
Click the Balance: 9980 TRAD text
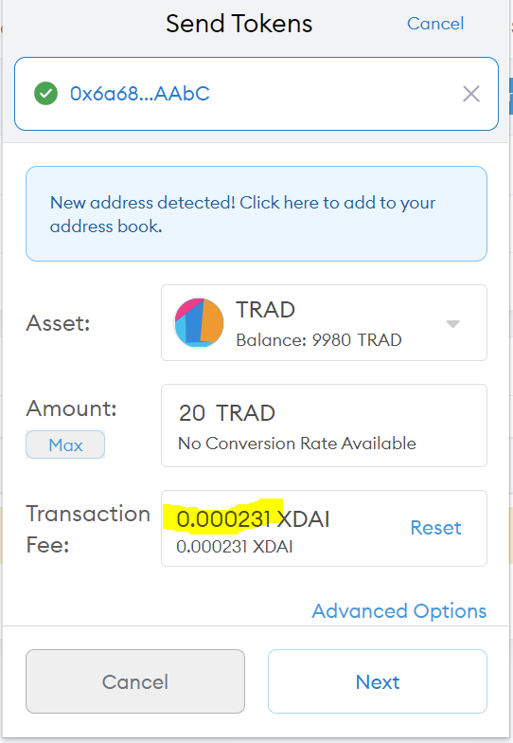pos(319,340)
